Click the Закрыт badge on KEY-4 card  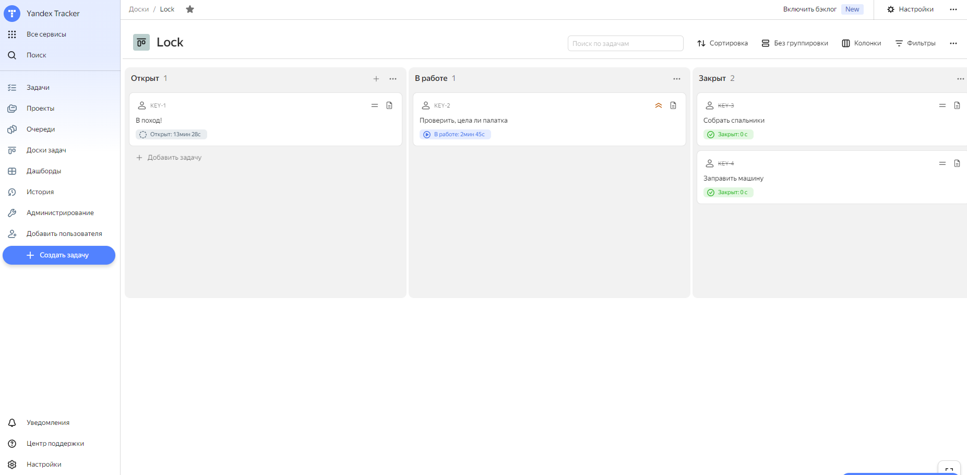coord(729,193)
